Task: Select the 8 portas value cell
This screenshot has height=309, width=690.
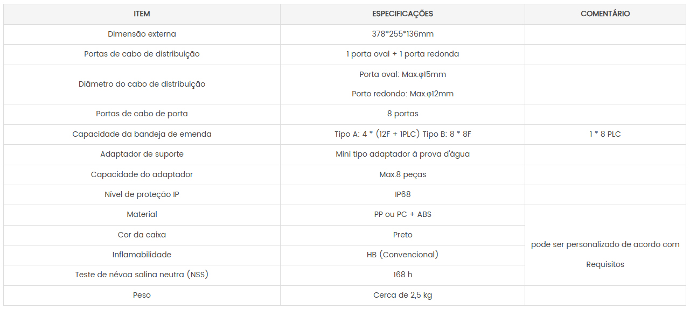Action: tap(402, 114)
